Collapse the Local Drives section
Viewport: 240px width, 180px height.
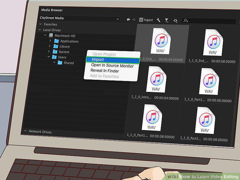point(40,30)
